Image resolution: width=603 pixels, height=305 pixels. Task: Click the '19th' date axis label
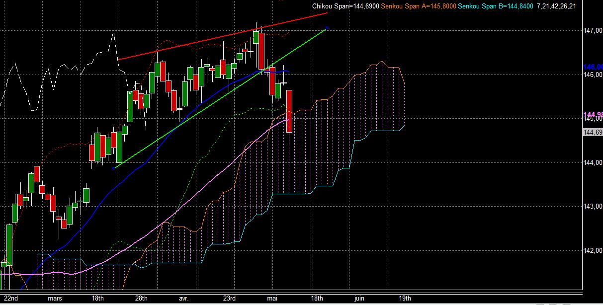(405, 298)
